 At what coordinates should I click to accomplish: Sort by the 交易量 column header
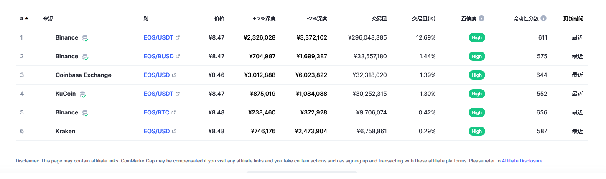coord(379,19)
